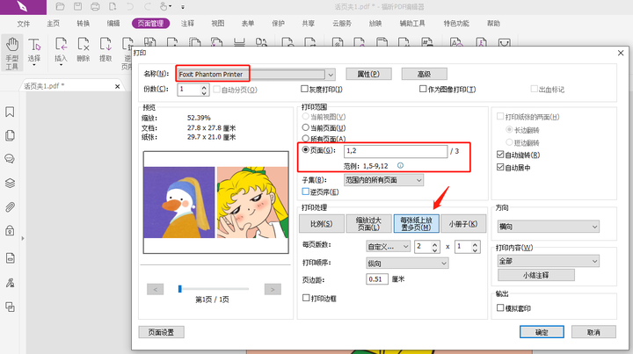Screen dimensions: 633x354
Task: Increase the pages-per-sheet rows value 1
Action: point(475,244)
